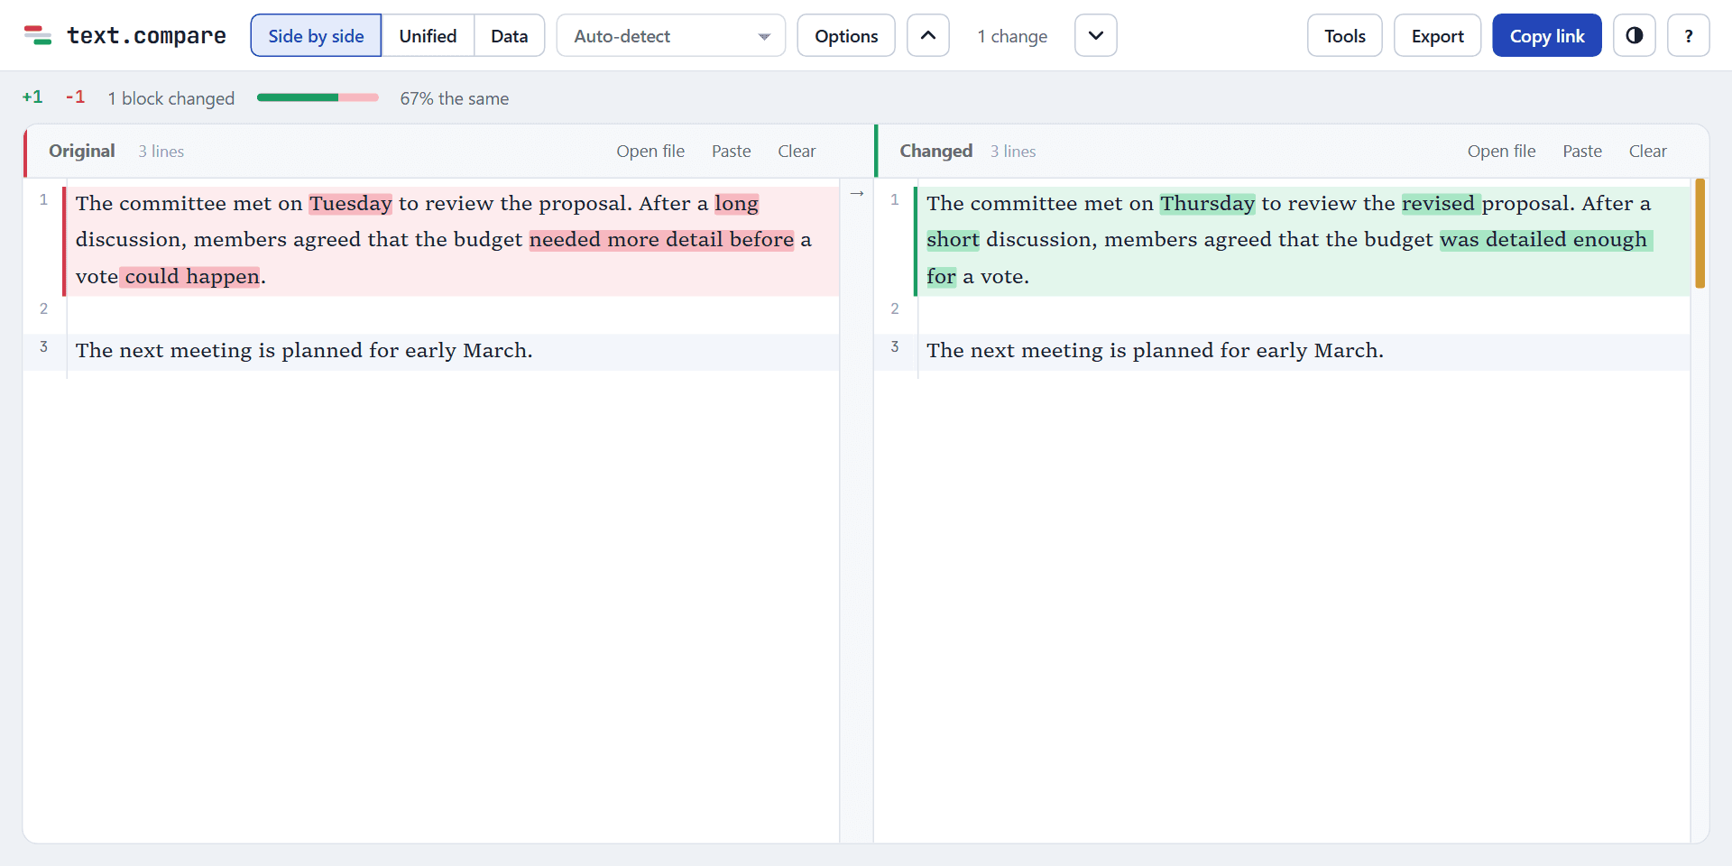Click the Copy link button
This screenshot has width=1732, height=866.
tap(1547, 35)
